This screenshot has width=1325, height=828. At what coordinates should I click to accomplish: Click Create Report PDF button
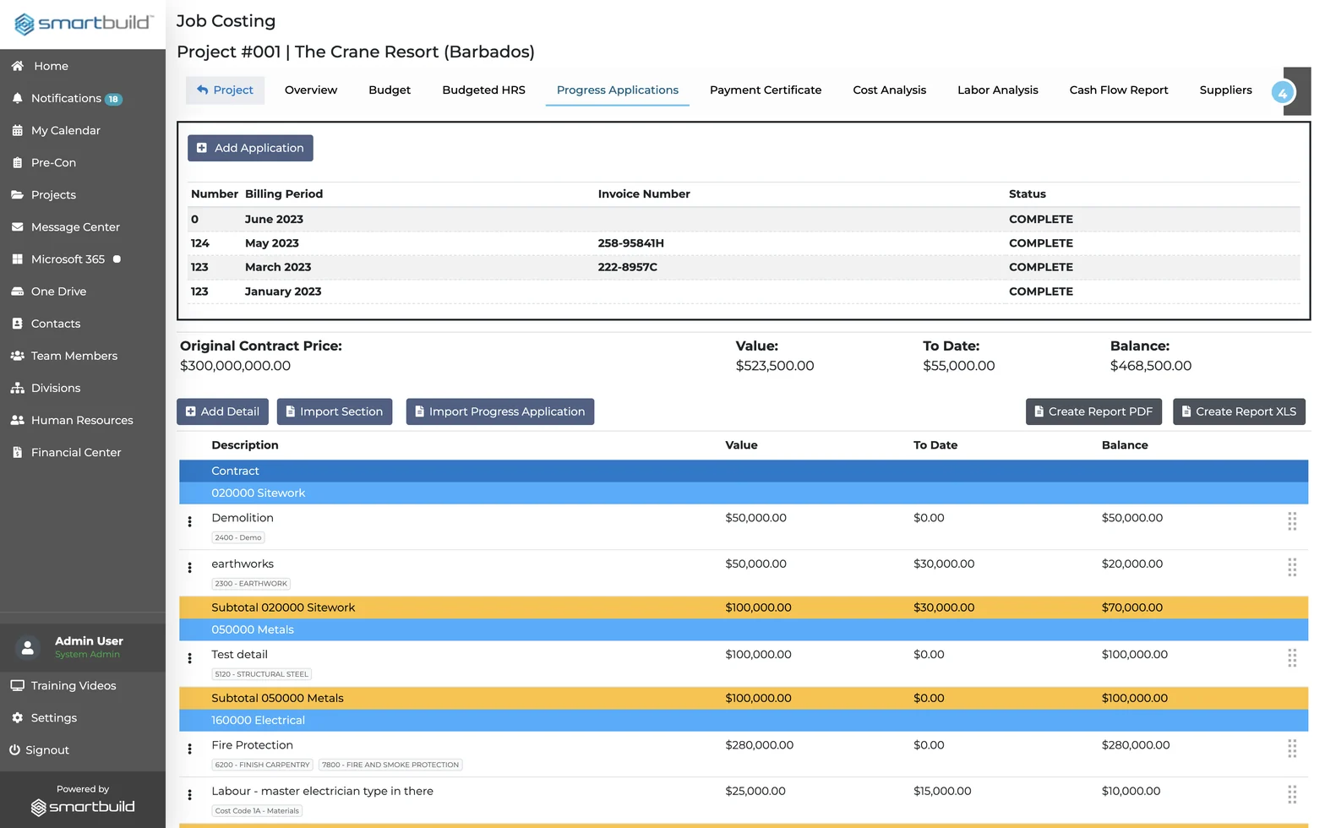coord(1093,411)
